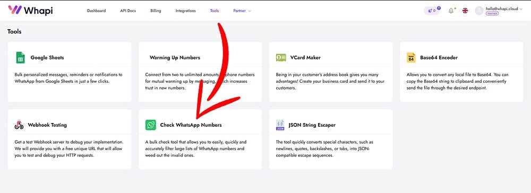Click the user avatar icon
This screenshot has width=531, height=193.
click(x=479, y=11)
